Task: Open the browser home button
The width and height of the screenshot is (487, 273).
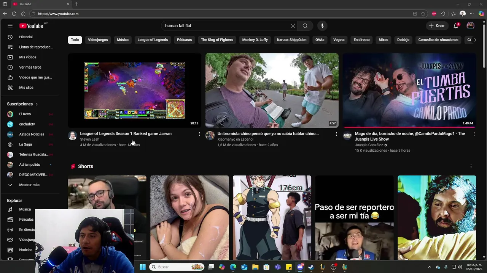Action: pyautogui.click(x=23, y=14)
